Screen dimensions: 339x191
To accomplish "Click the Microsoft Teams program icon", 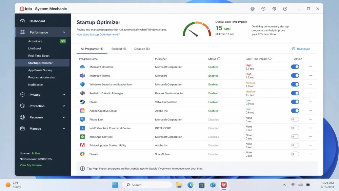I will click(x=82, y=76).
